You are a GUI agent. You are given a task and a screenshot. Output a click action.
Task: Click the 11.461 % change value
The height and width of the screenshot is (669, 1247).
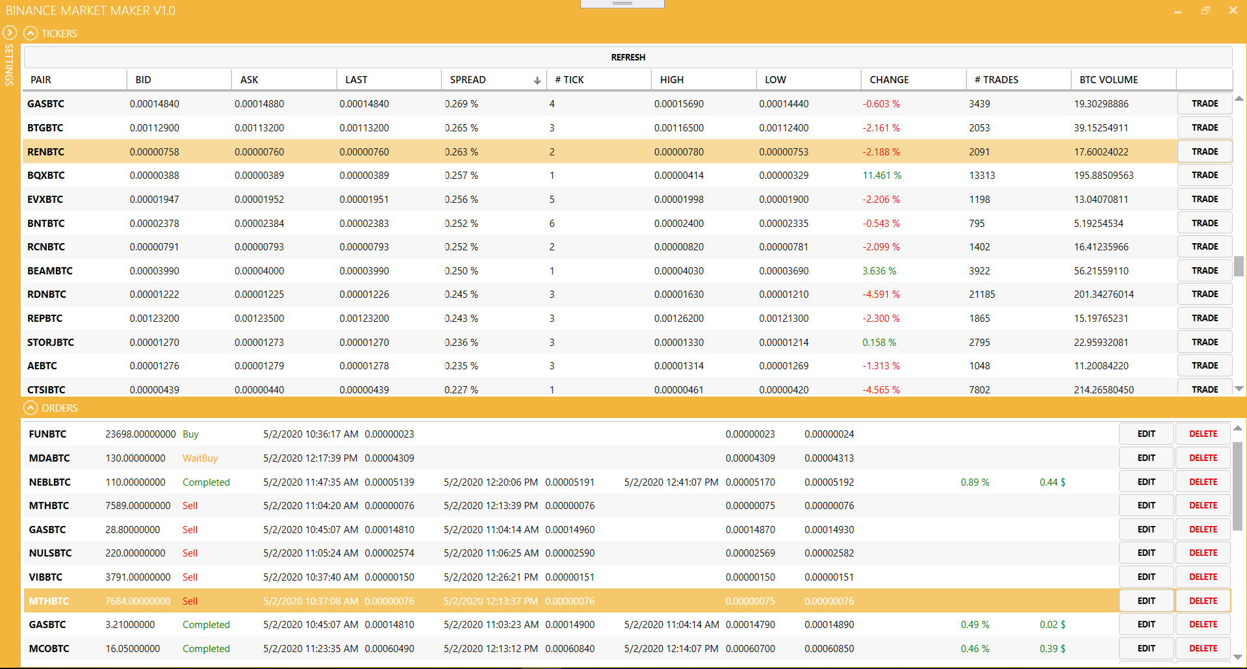tap(882, 175)
